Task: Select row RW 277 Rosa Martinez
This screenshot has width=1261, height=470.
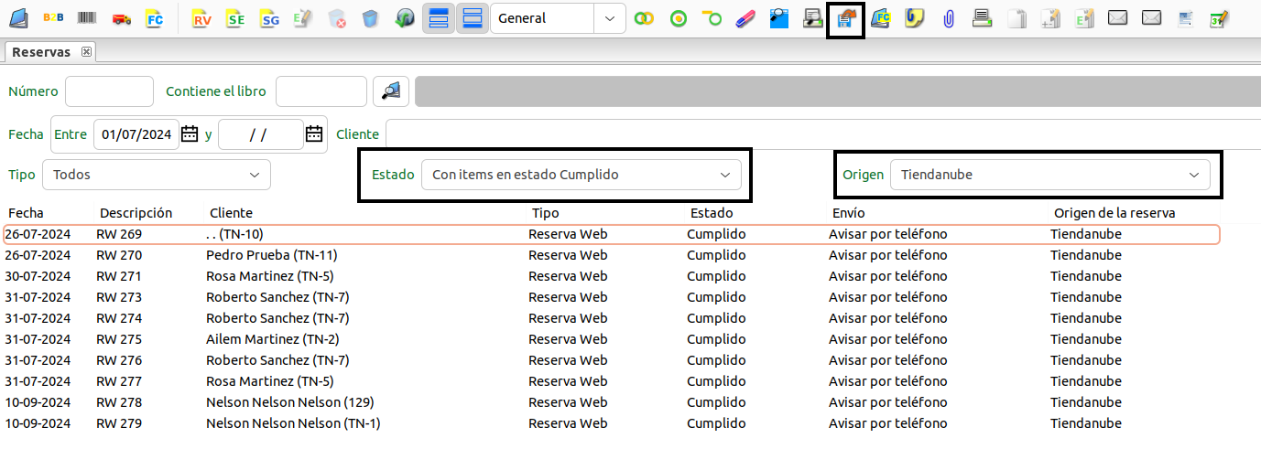Action: coord(612,381)
